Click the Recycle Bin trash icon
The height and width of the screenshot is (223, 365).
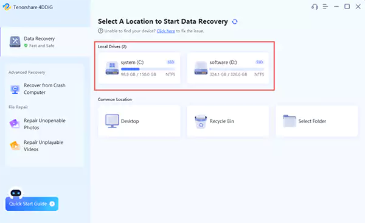point(201,121)
